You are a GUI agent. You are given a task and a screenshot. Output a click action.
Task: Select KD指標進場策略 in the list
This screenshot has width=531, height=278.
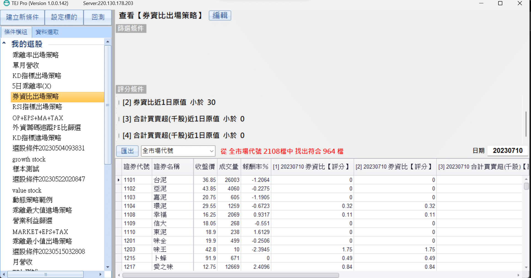[37, 138]
